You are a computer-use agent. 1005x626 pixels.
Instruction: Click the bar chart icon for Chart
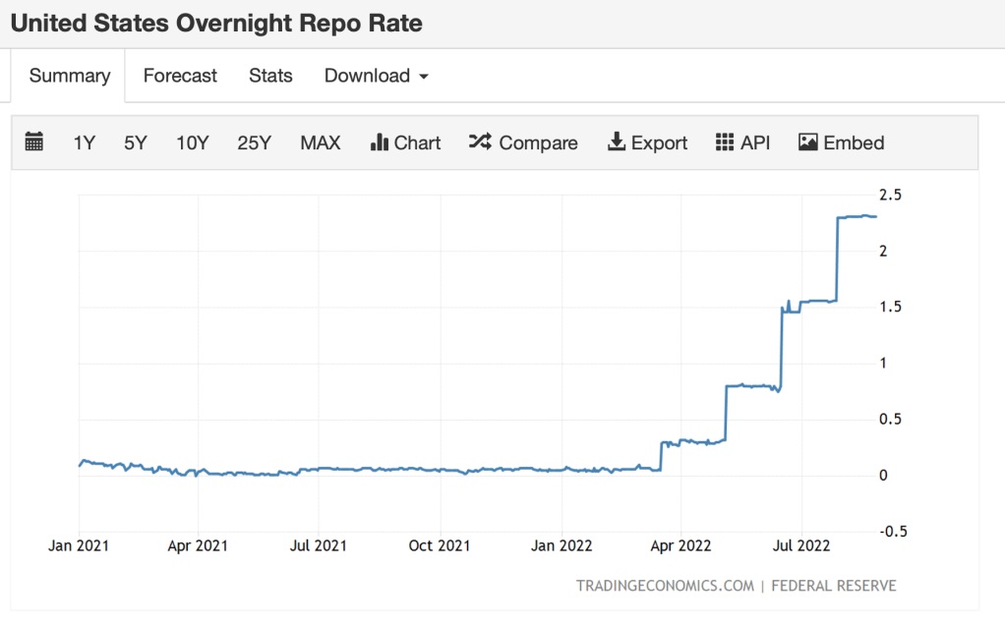click(x=380, y=142)
